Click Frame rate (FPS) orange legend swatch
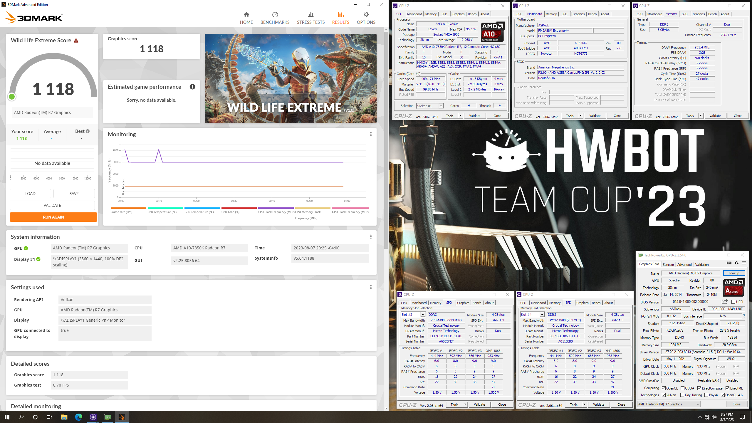This screenshot has width=752, height=423. [x=128, y=208]
